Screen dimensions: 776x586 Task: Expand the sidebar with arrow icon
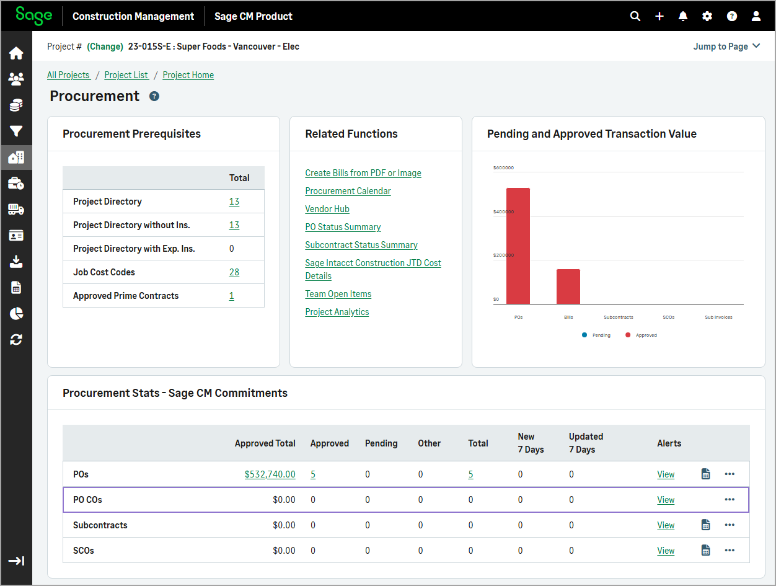16,561
